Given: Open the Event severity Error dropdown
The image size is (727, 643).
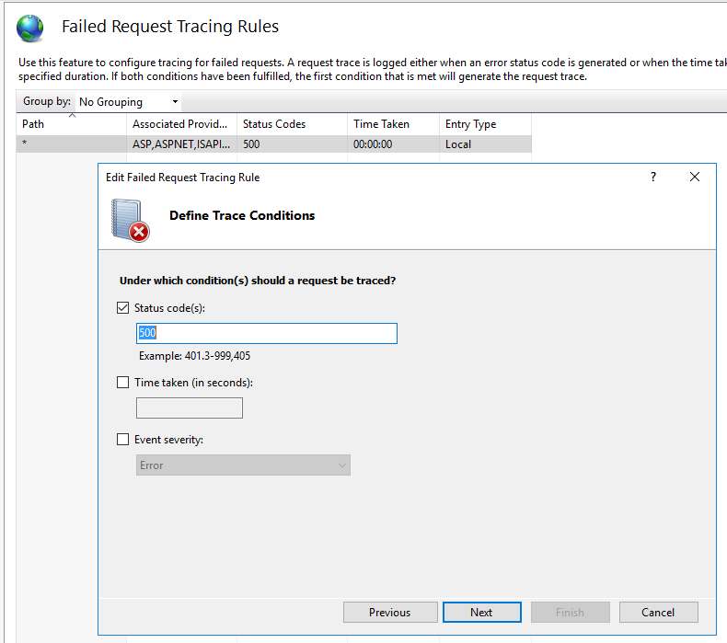Looking at the screenshot, I should (x=243, y=465).
